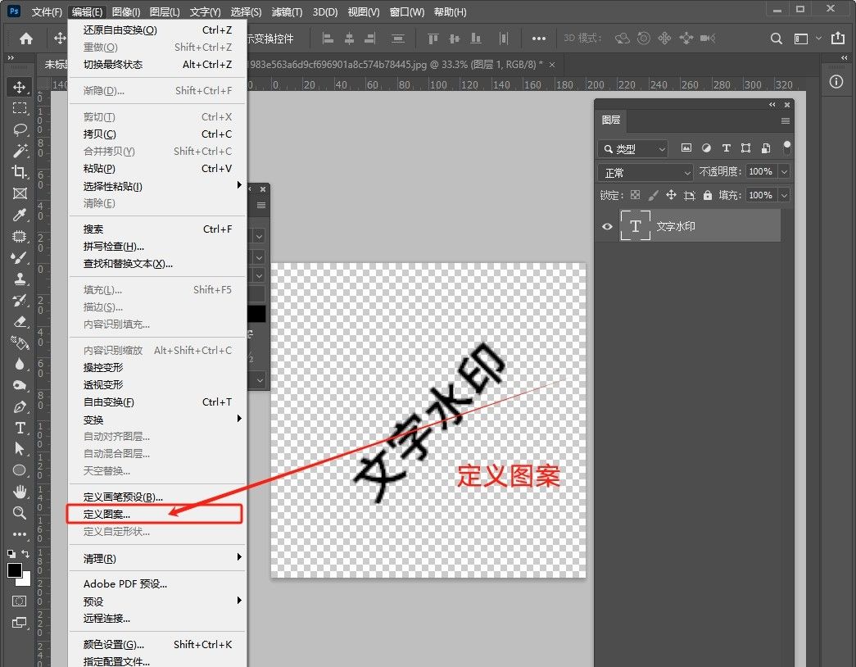
Task: Toggle lock all on the layer
Action: click(x=708, y=195)
